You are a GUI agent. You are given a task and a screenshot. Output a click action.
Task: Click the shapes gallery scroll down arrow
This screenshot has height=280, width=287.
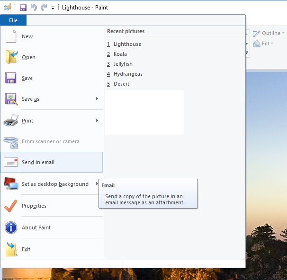point(247,44)
